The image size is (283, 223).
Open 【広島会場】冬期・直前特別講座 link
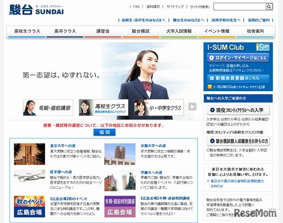tap(165, 198)
